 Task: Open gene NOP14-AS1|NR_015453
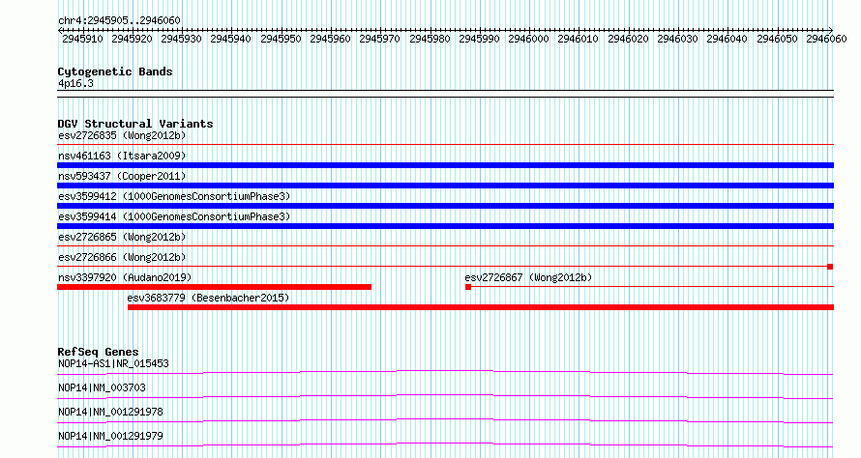pyautogui.click(x=113, y=363)
